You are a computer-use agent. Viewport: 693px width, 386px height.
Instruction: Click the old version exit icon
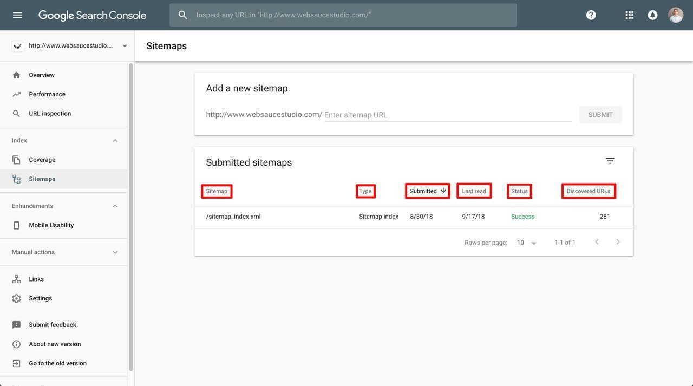[x=16, y=364]
